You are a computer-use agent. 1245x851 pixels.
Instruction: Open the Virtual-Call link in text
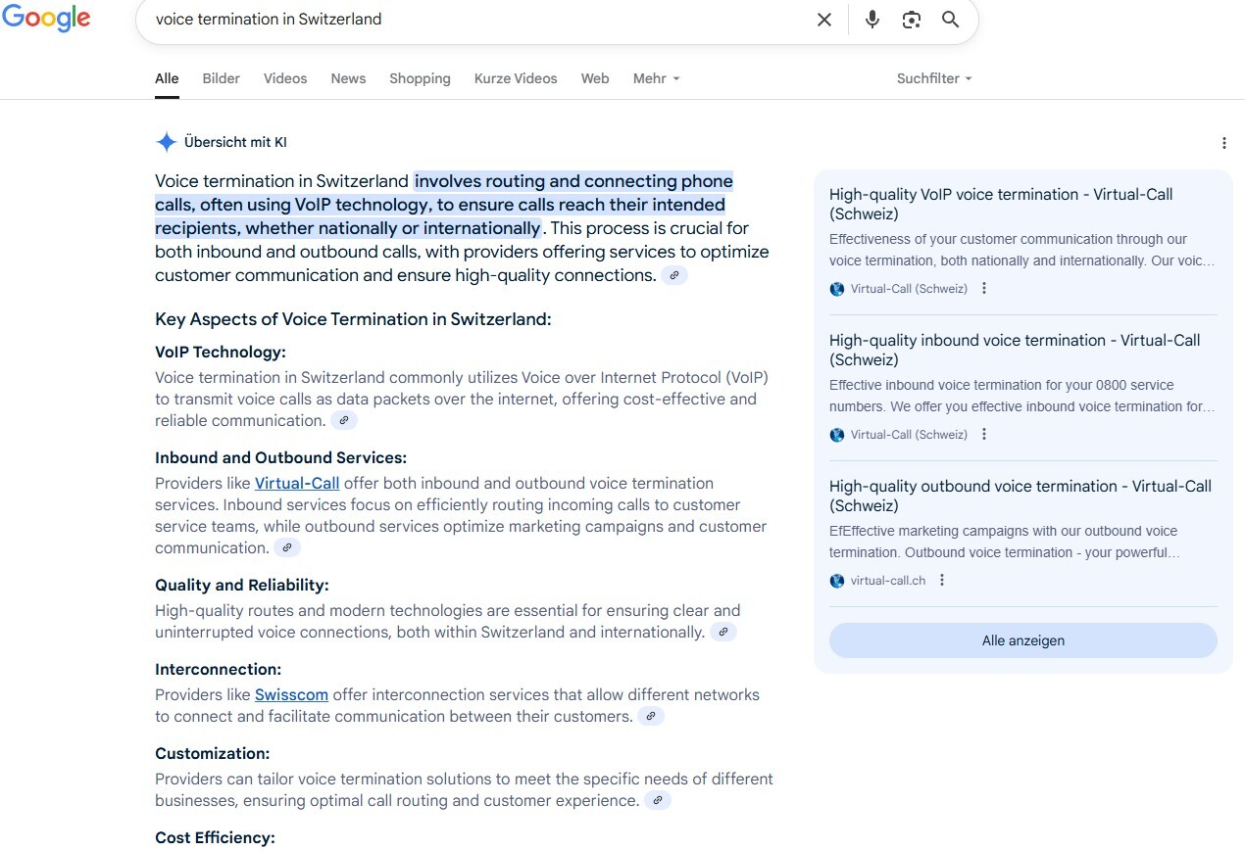[x=297, y=484]
